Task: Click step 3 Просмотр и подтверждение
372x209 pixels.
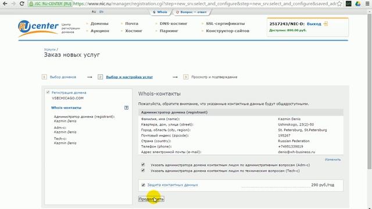Action: point(214,77)
